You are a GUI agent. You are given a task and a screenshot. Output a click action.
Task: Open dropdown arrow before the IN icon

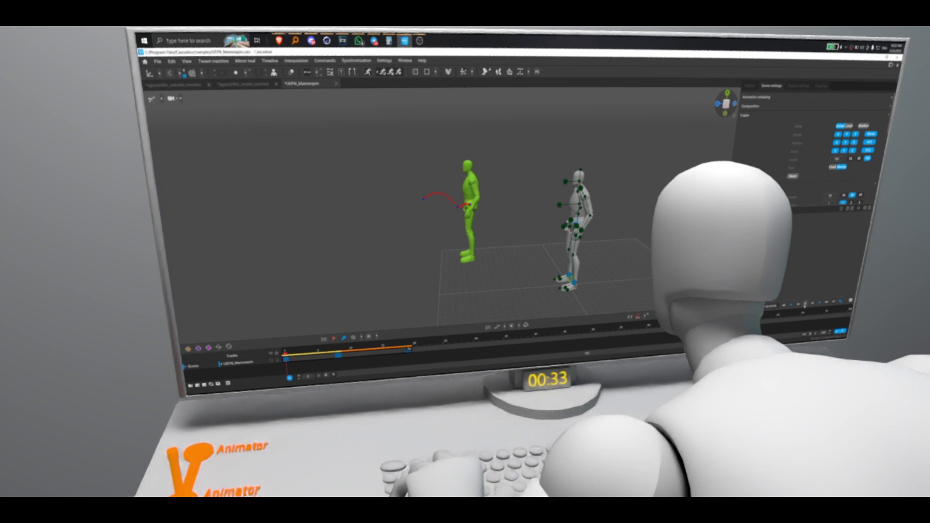click(x=528, y=72)
